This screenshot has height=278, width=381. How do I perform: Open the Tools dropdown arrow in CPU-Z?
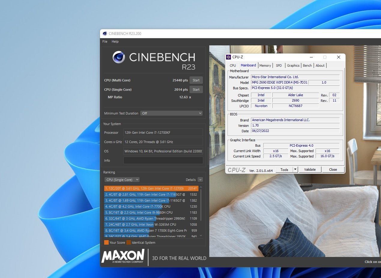click(x=295, y=170)
